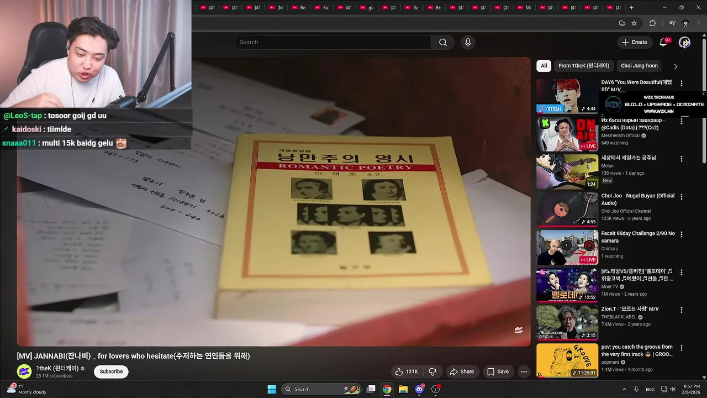Save the video to a playlist
The image size is (707, 398).
(x=498, y=371)
